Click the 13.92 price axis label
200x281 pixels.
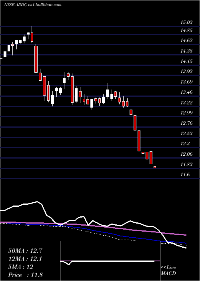point(186,71)
